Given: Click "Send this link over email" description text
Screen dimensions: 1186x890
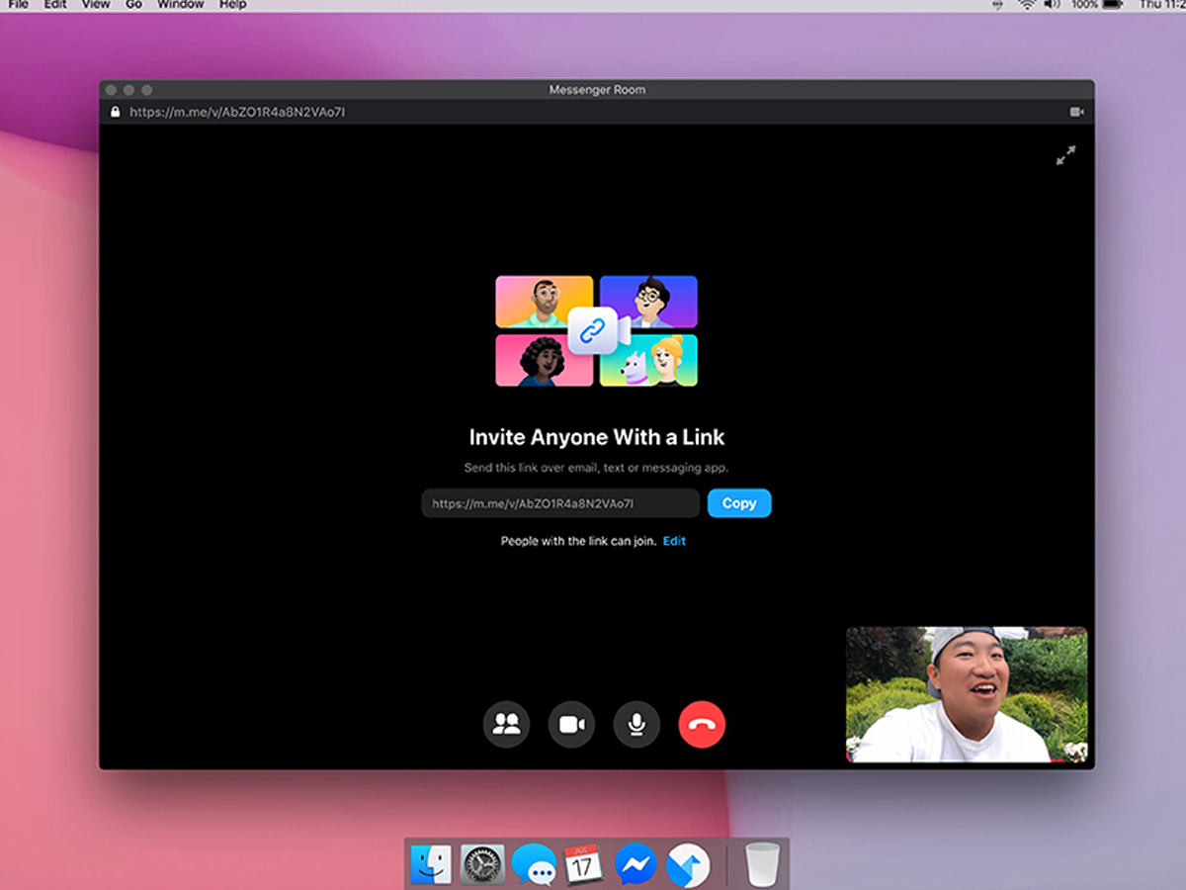Looking at the screenshot, I should 596,468.
